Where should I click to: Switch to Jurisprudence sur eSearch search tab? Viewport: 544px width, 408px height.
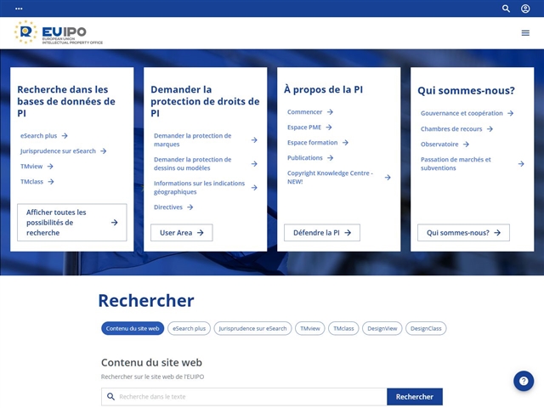click(x=252, y=328)
